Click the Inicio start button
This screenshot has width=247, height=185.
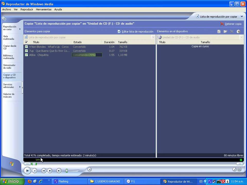click(12, 181)
